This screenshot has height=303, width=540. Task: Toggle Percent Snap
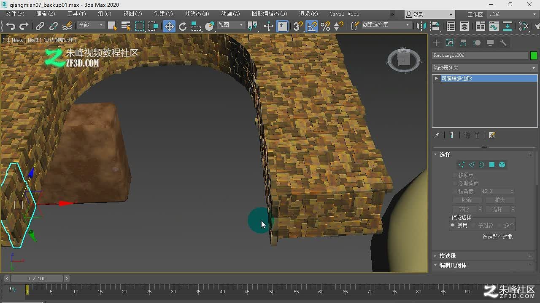(325, 26)
